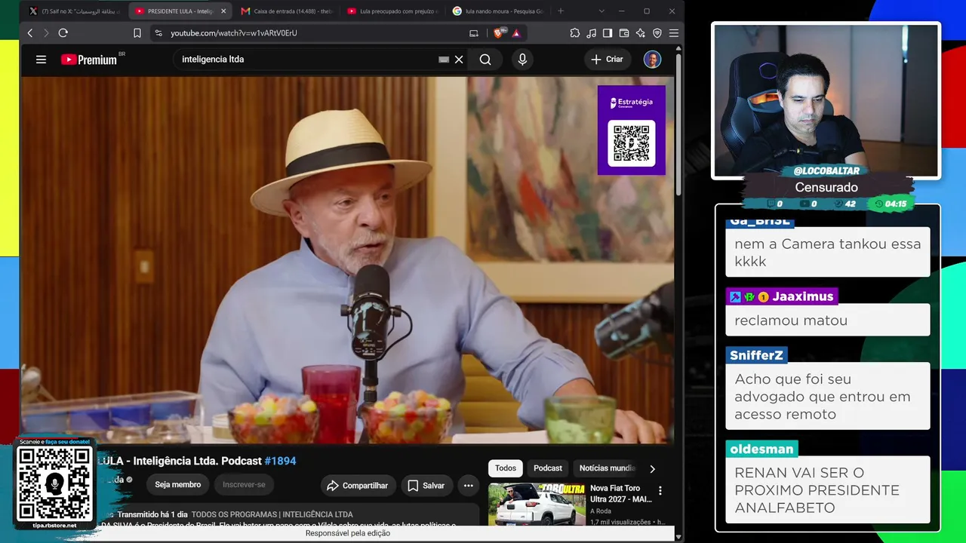Open the YouTube account avatar menu
The width and height of the screenshot is (966, 543).
point(652,60)
